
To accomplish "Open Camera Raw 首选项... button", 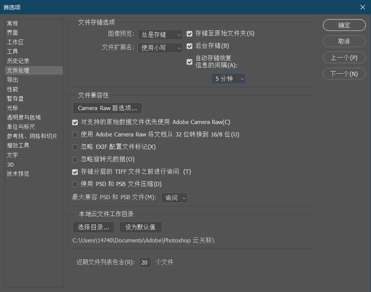I will tap(107, 108).
